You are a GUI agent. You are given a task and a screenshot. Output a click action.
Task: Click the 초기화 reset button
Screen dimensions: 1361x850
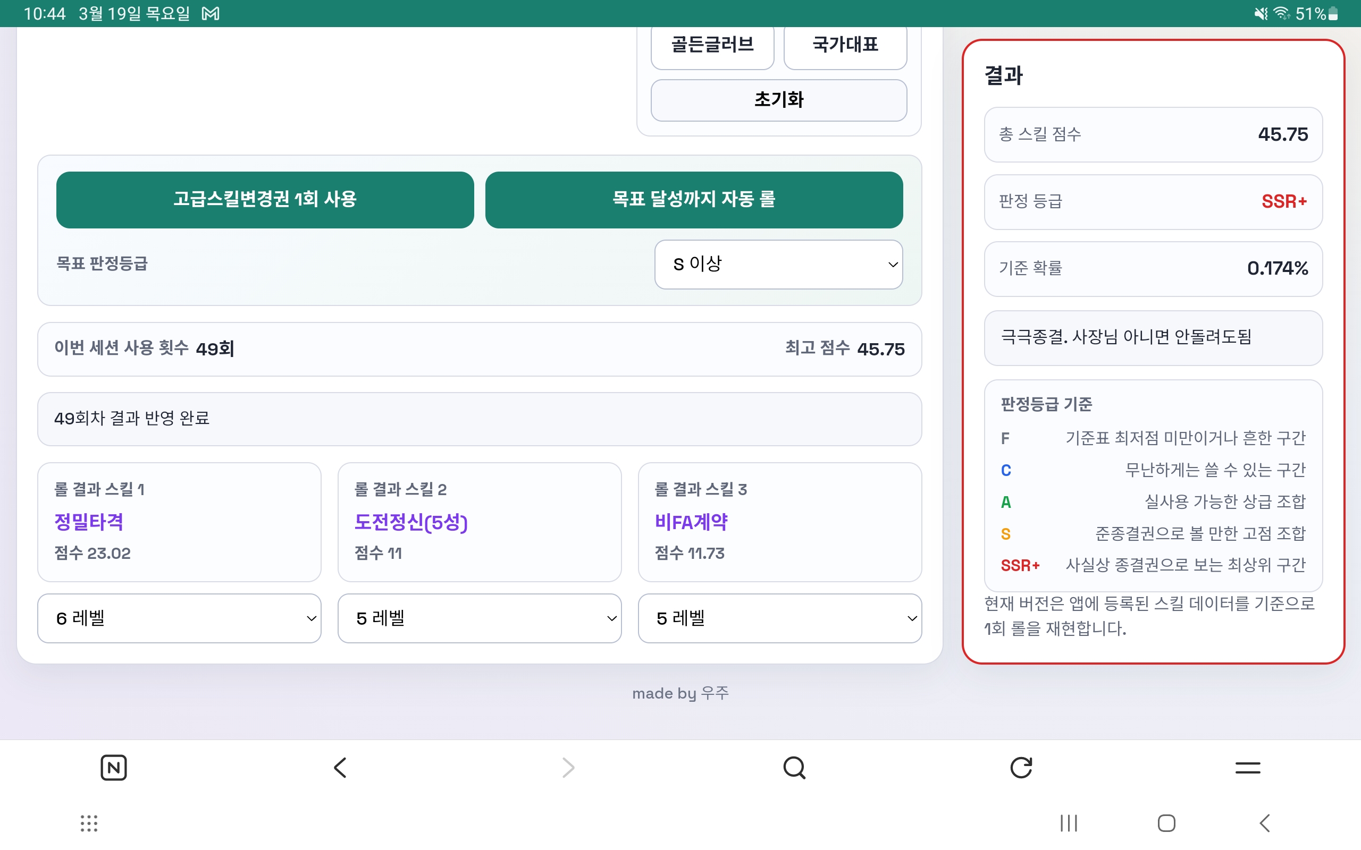[x=778, y=100]
